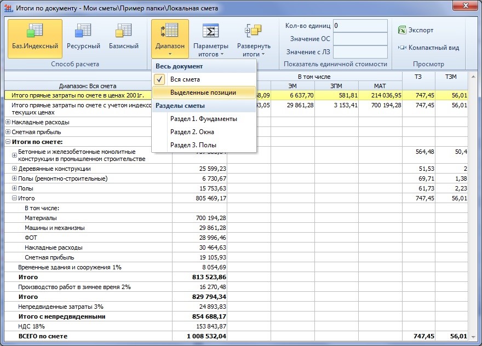Select Вся смета checked option
Screen dimensions: 482x346
[x=204, y=79]
